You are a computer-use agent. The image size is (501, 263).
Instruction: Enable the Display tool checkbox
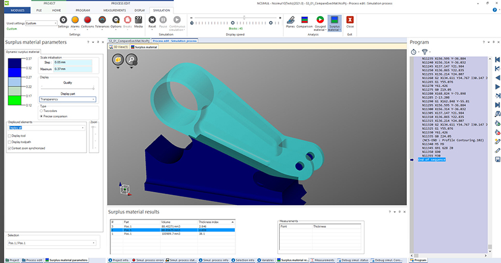pyautogui.click(x=9, y=135)
